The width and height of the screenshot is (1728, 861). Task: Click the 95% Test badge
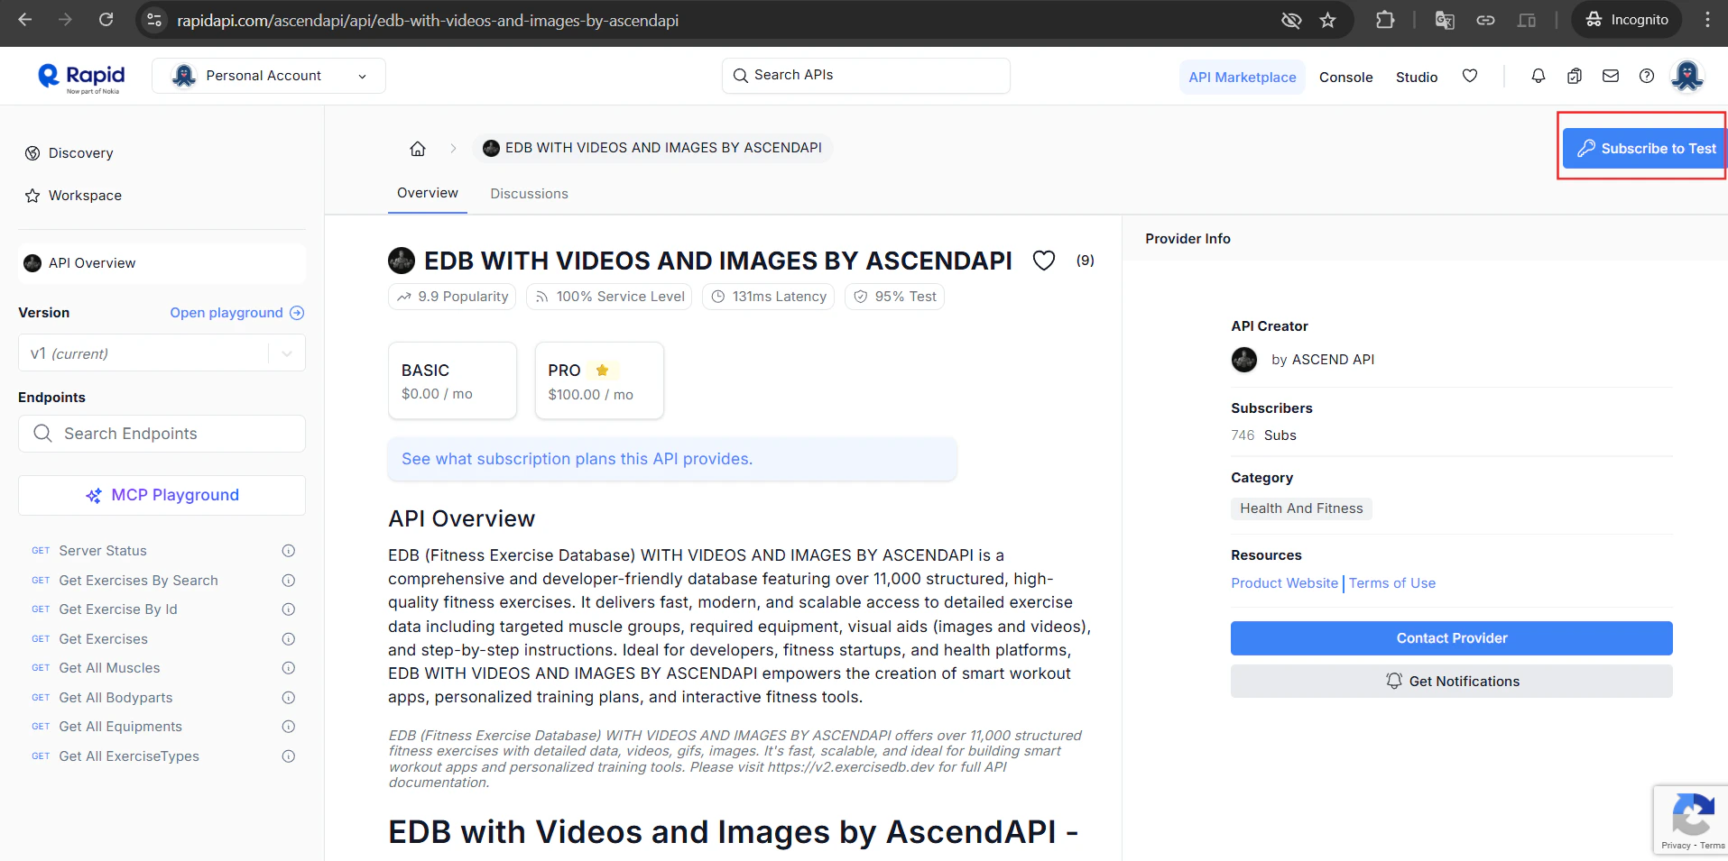click(894, 297)
